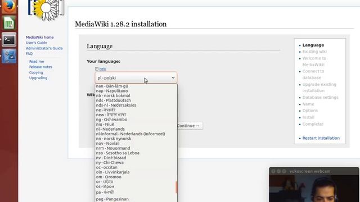Viewport: 360px width, 202px height.
Task: Choose nn - norsk nynorsk
Action: 136,139
